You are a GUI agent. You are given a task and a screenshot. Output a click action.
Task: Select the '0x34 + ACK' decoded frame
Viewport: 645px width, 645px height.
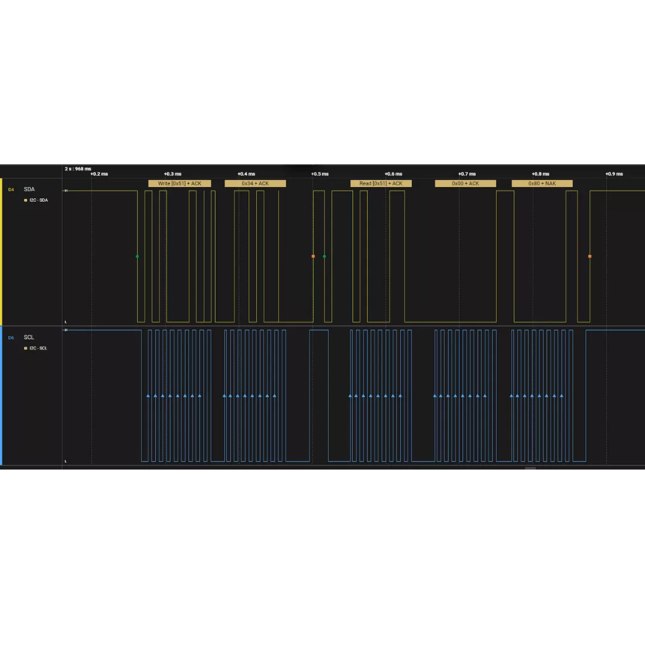click(x=255, y=183)
